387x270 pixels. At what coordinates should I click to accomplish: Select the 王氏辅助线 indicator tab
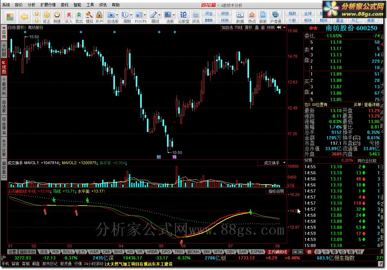(277, 252)
